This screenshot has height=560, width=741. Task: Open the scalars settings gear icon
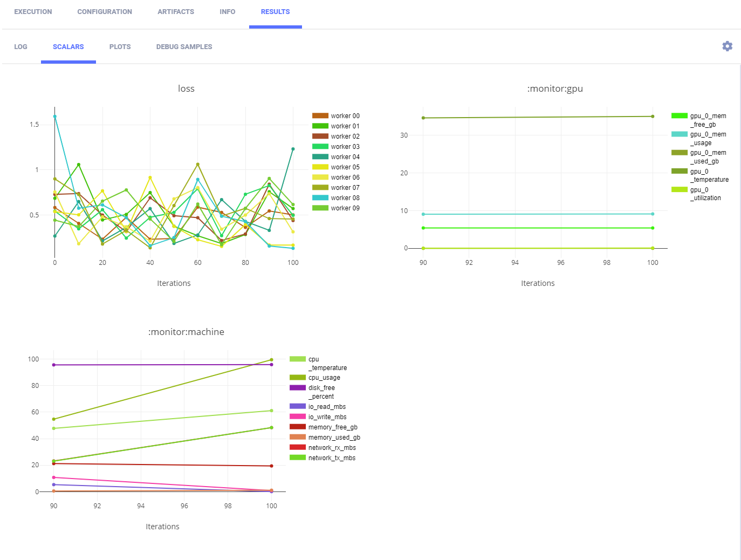[727, 46]
